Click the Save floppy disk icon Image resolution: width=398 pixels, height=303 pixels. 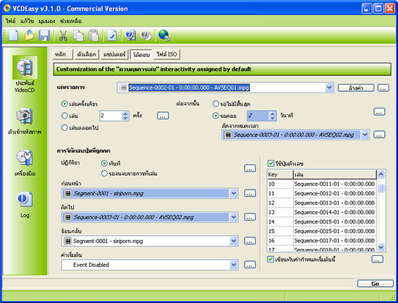[x=44, y=35]
